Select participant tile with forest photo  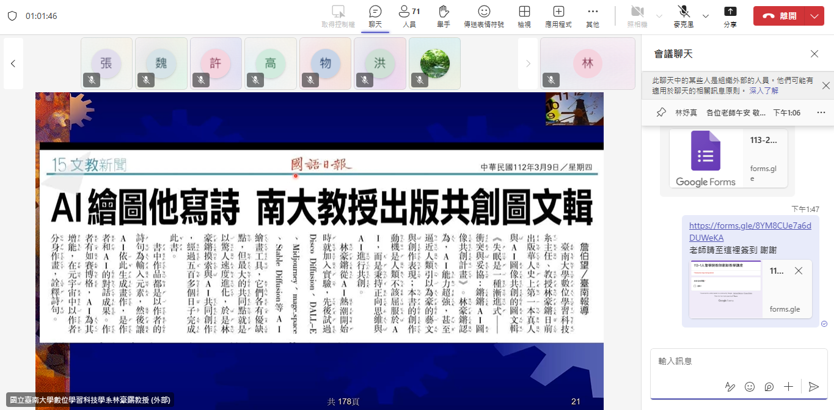[x=434, y=64]
